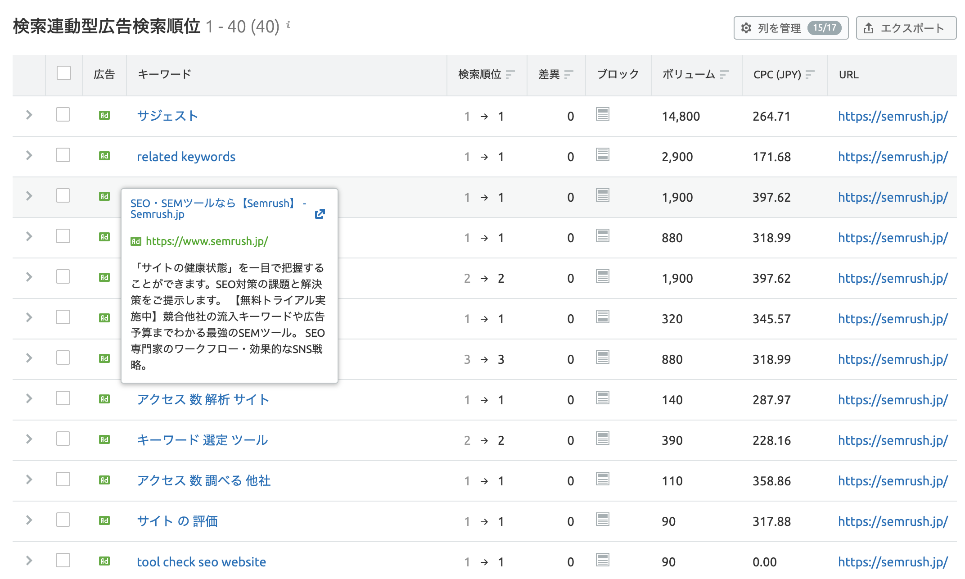Click the エクスポート export button
965x579 pixels.
[x=906, y=28]
